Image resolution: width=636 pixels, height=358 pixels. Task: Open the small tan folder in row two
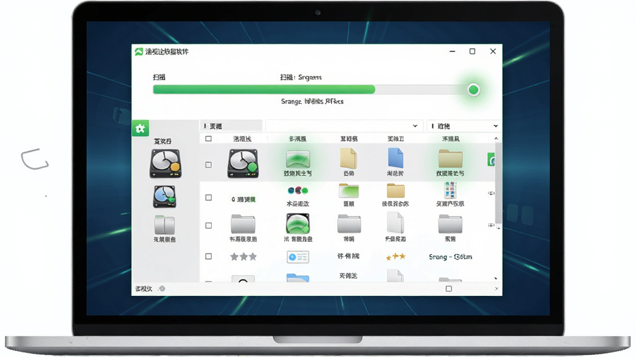pyautogui.click(x=396, y=191)
